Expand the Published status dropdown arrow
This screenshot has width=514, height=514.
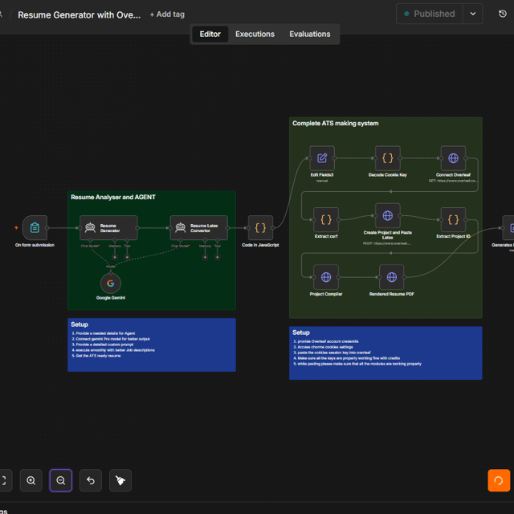tap(473, 14)
